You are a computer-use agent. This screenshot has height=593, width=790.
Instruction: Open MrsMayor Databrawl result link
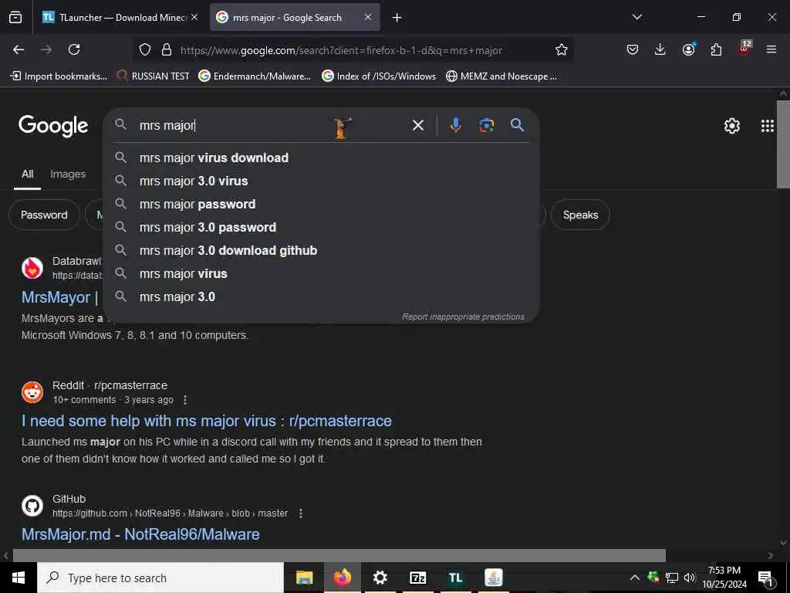(59, 297)
